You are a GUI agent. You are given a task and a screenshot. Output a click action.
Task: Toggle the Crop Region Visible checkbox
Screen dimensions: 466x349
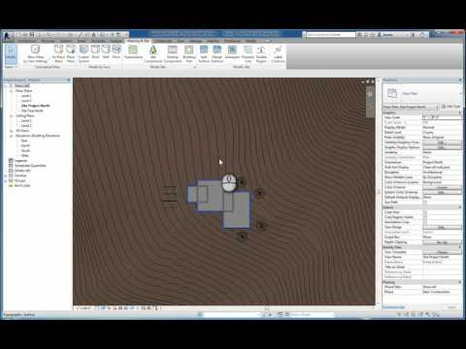pyautogui.click(x=425, y=217)
